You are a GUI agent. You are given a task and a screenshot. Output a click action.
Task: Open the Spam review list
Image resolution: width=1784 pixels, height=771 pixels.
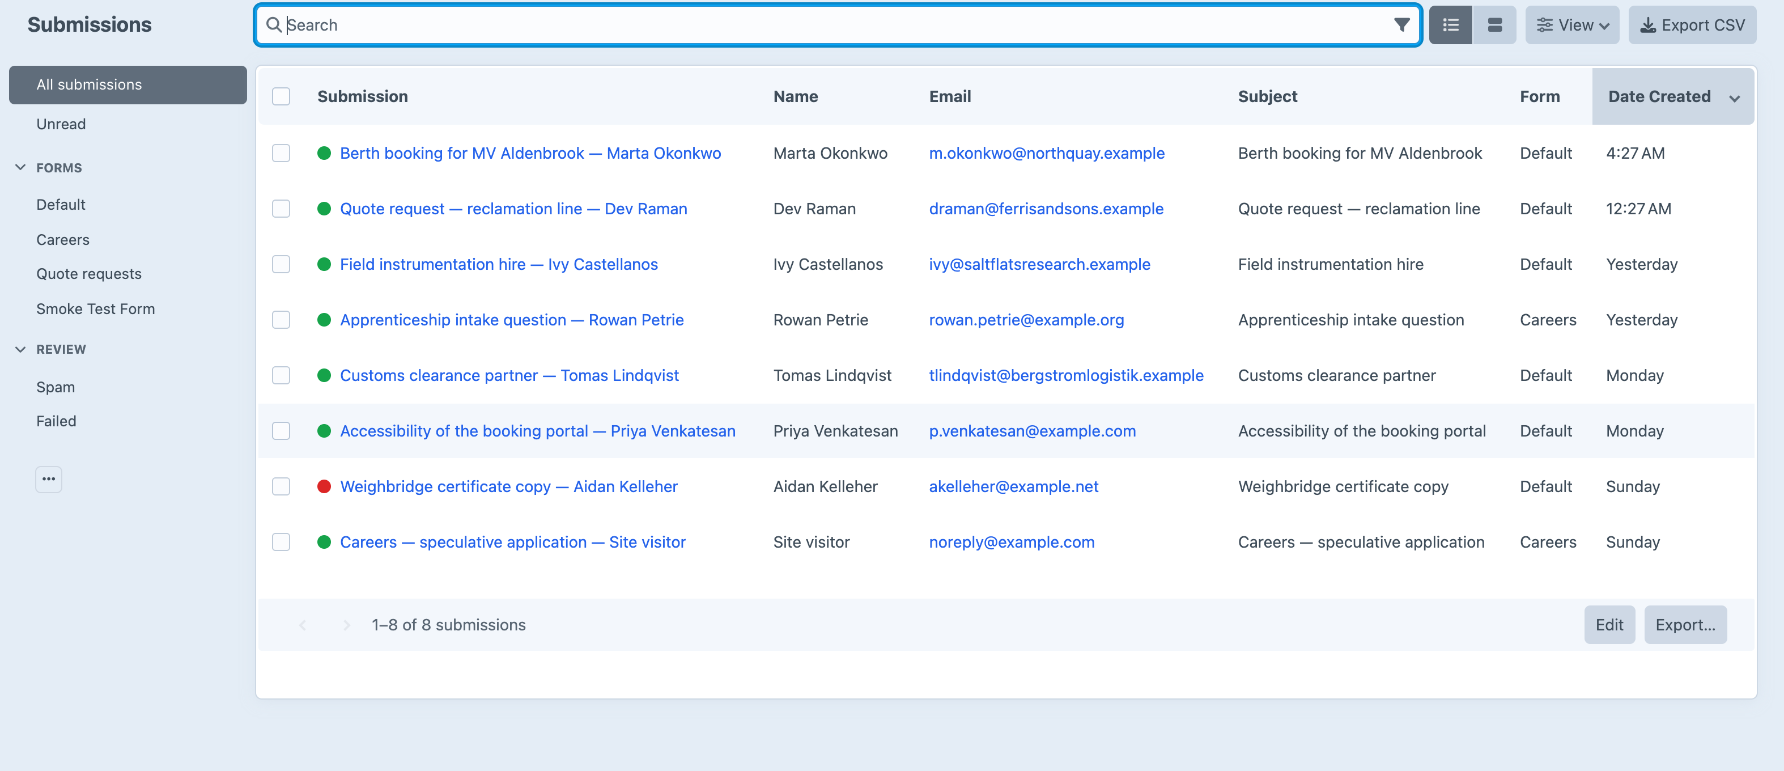56,387
